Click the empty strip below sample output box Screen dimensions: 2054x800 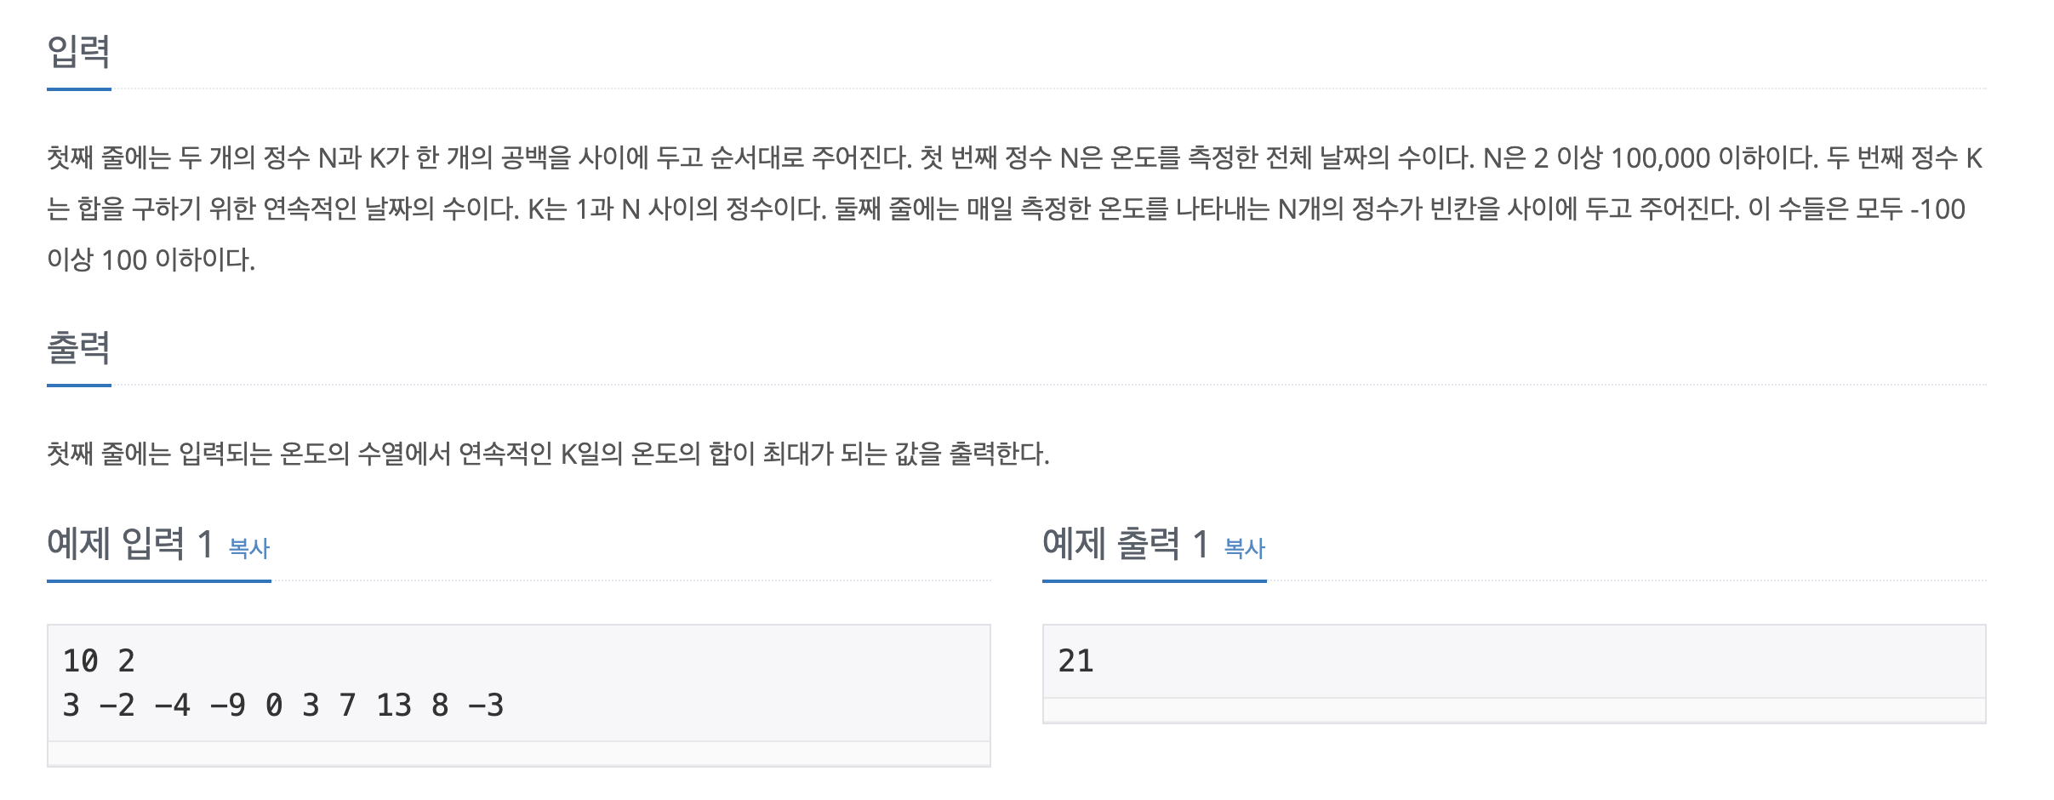coord(1515,711)
